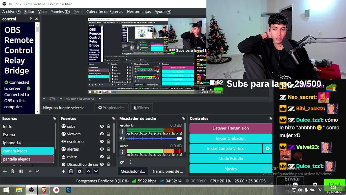Adjust escritorio volume slider
Image resolution: width=346 pixels, height=195 pixels.
(154, 138)
